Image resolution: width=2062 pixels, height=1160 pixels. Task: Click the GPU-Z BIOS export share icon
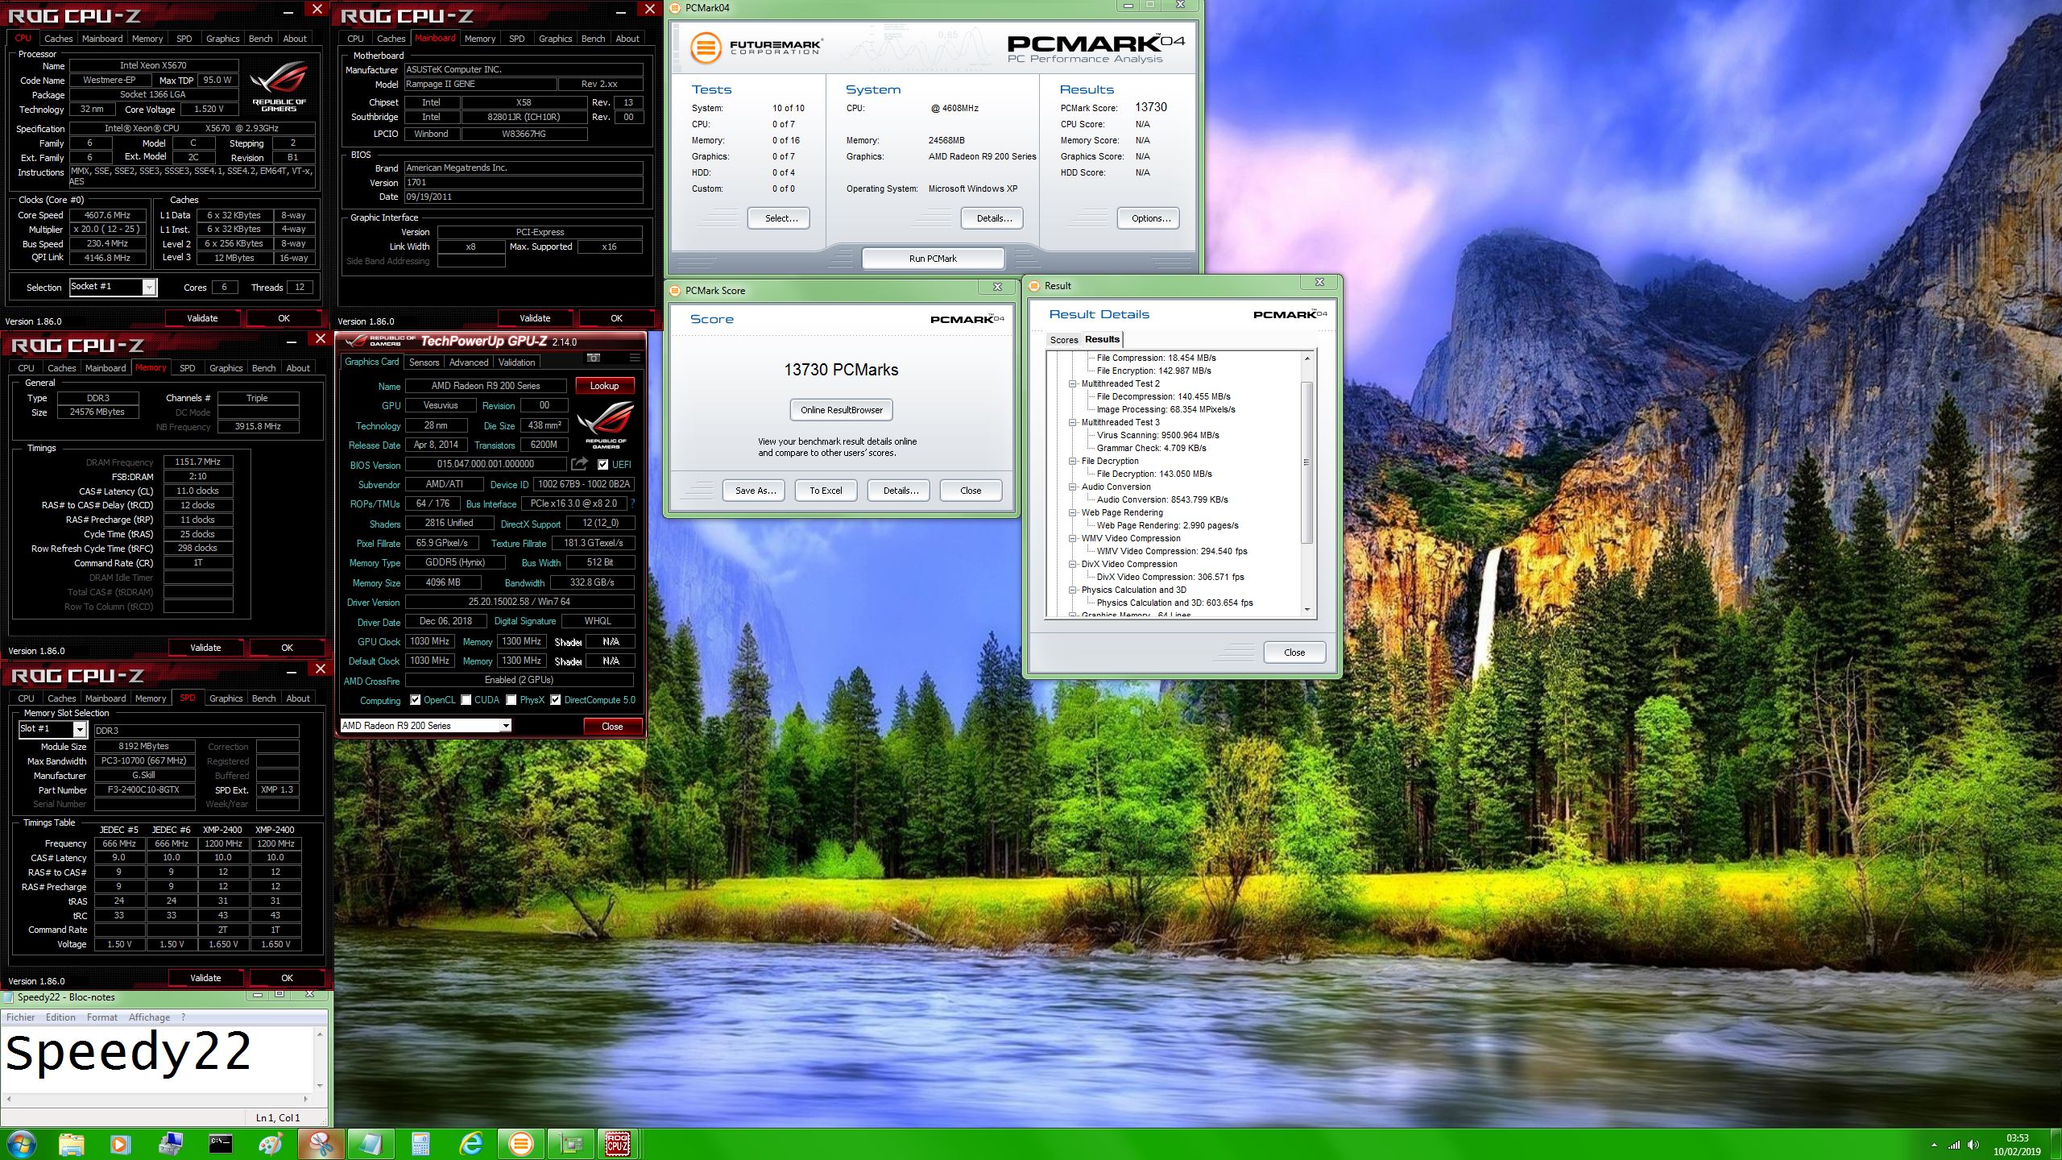click(x=579, y=464)
